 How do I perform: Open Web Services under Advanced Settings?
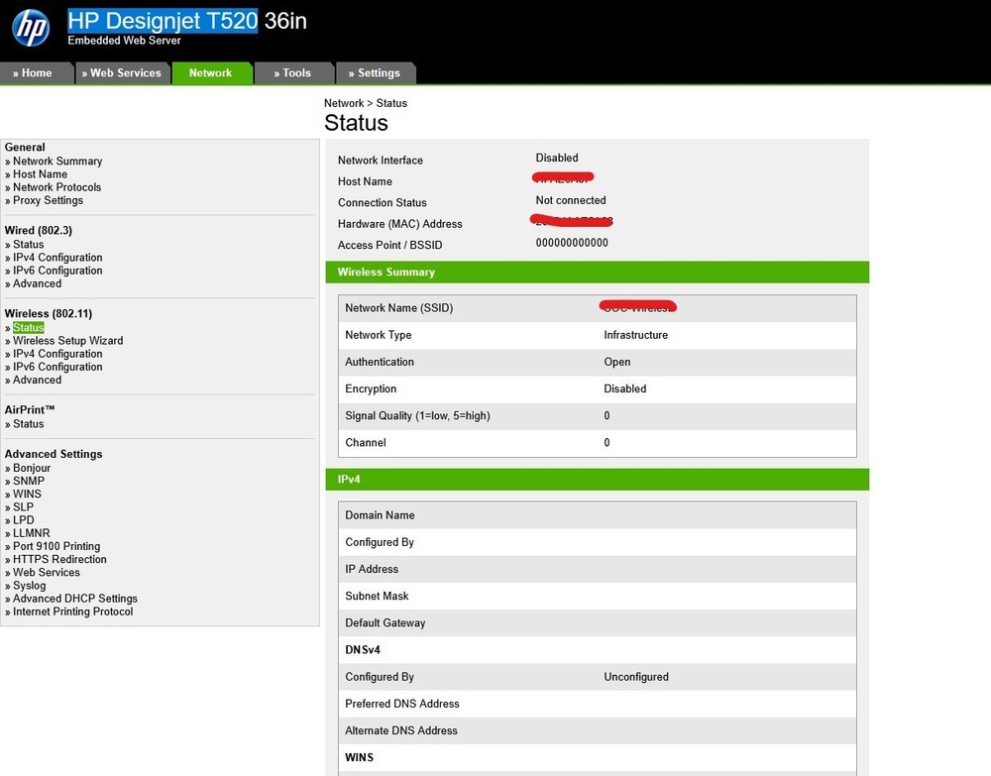pos(47,573)
